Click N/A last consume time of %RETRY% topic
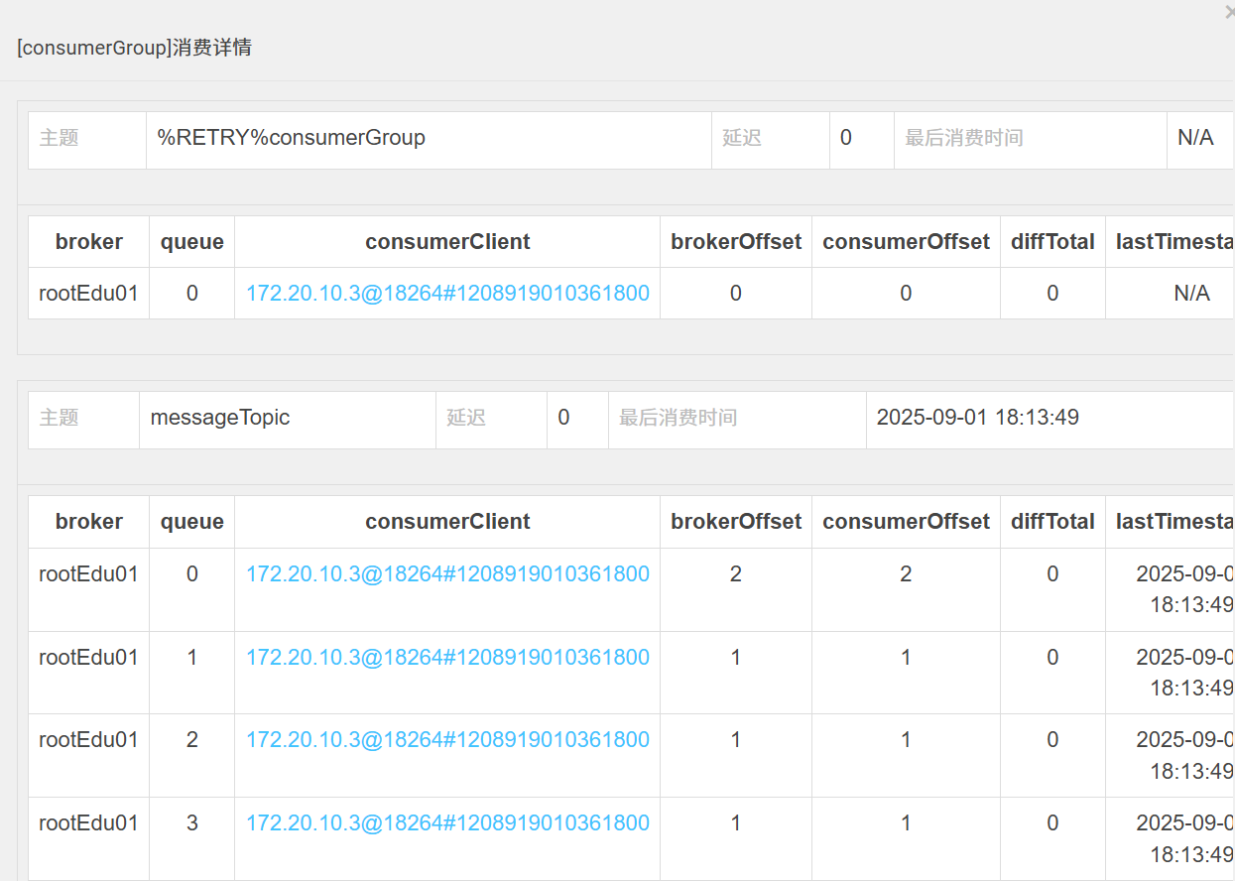Image resolution: width=1235 pixels, height=881 pixels. click(1195, 138)
